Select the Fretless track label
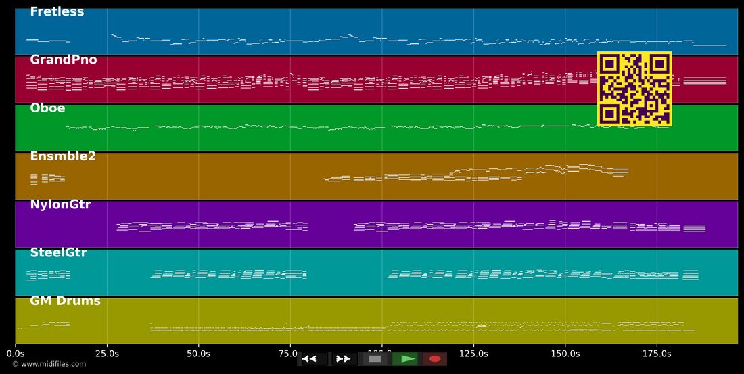 tap(57, 12)
